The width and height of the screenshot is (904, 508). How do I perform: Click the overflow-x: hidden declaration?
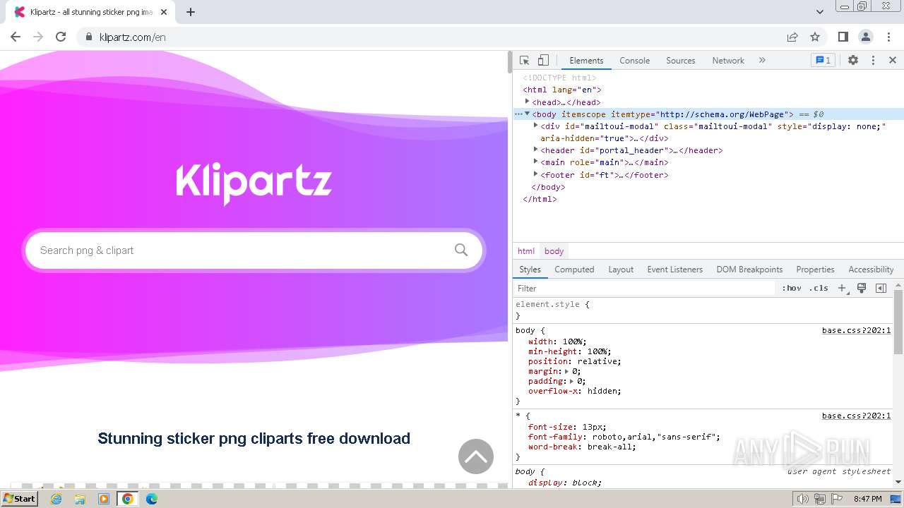point(575,391)
